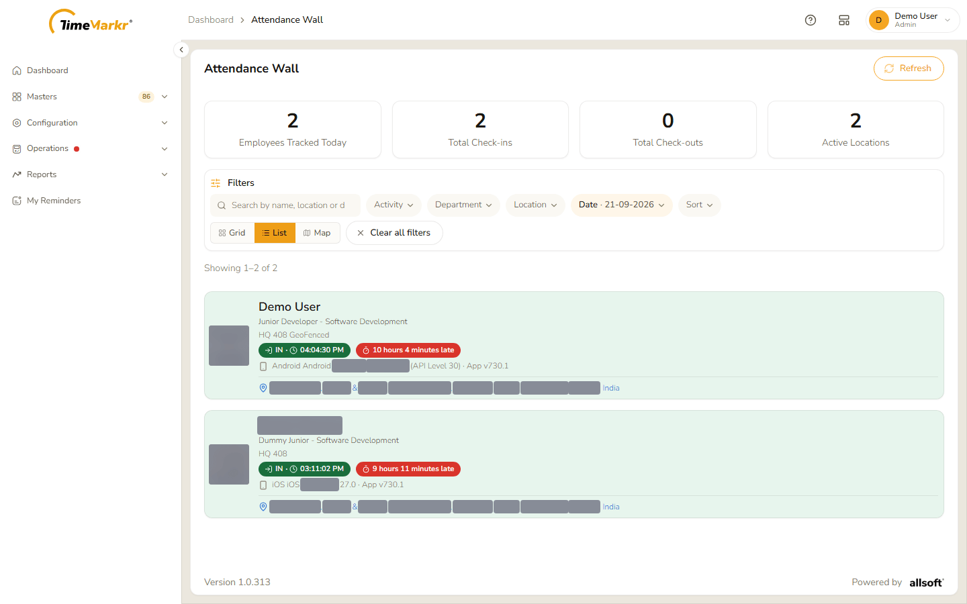Click the location pin icon in Demo User card
Screen dimensions: 967x604
(263, 388)
